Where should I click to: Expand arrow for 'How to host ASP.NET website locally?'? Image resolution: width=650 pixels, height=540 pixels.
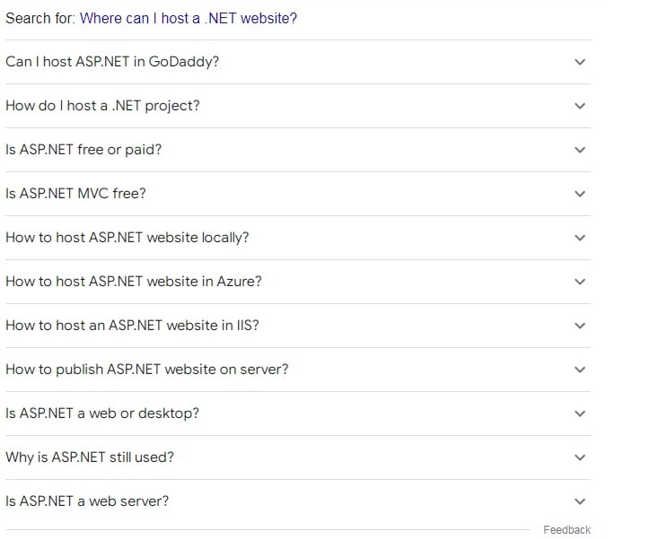(x=579, y=238)
